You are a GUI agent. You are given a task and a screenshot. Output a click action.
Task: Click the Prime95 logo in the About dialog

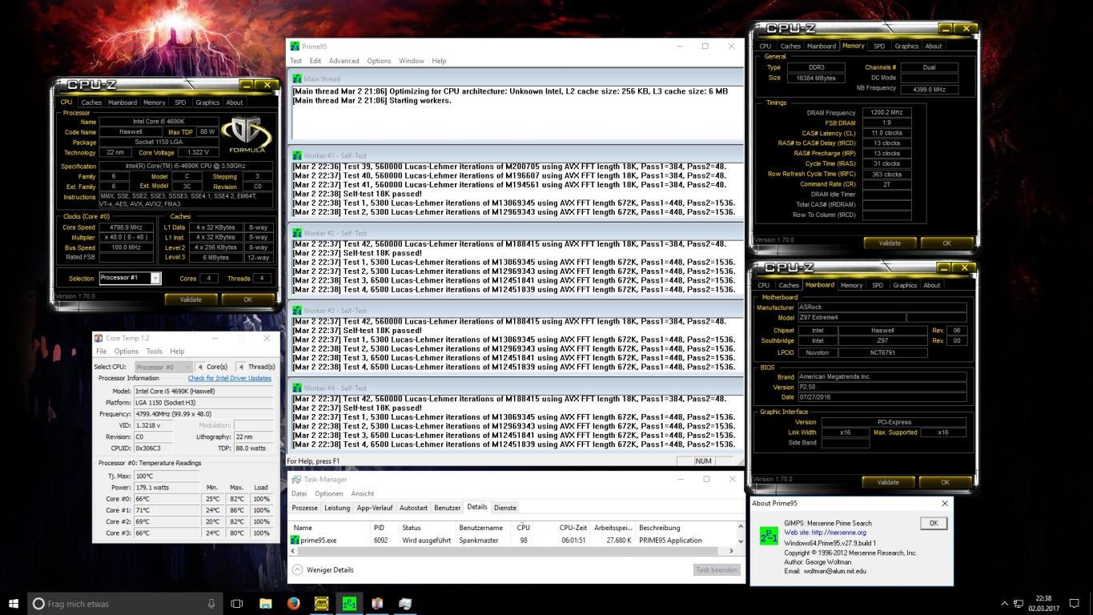click(x=769, y=536)
